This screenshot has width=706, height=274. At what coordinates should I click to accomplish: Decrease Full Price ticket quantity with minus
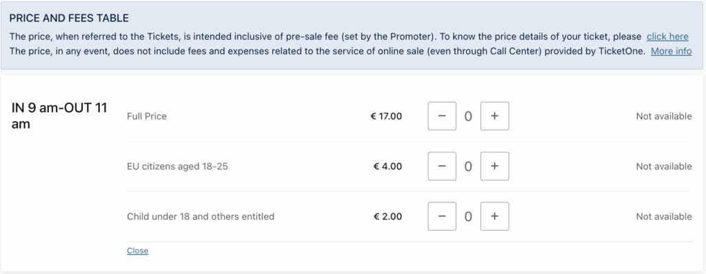coord(442,116)
